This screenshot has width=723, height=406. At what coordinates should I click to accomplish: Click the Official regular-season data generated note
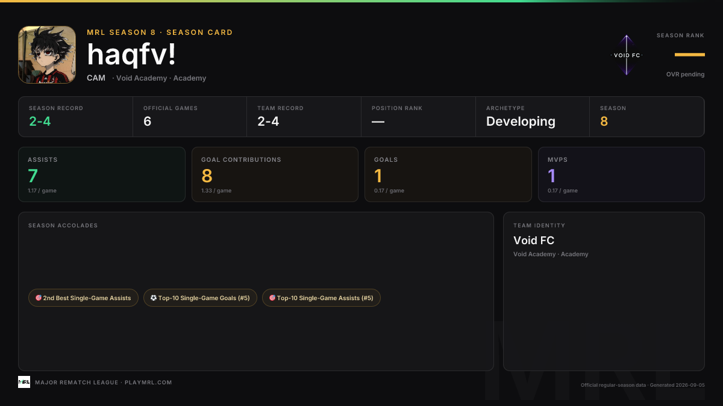(x=643, y=385)
